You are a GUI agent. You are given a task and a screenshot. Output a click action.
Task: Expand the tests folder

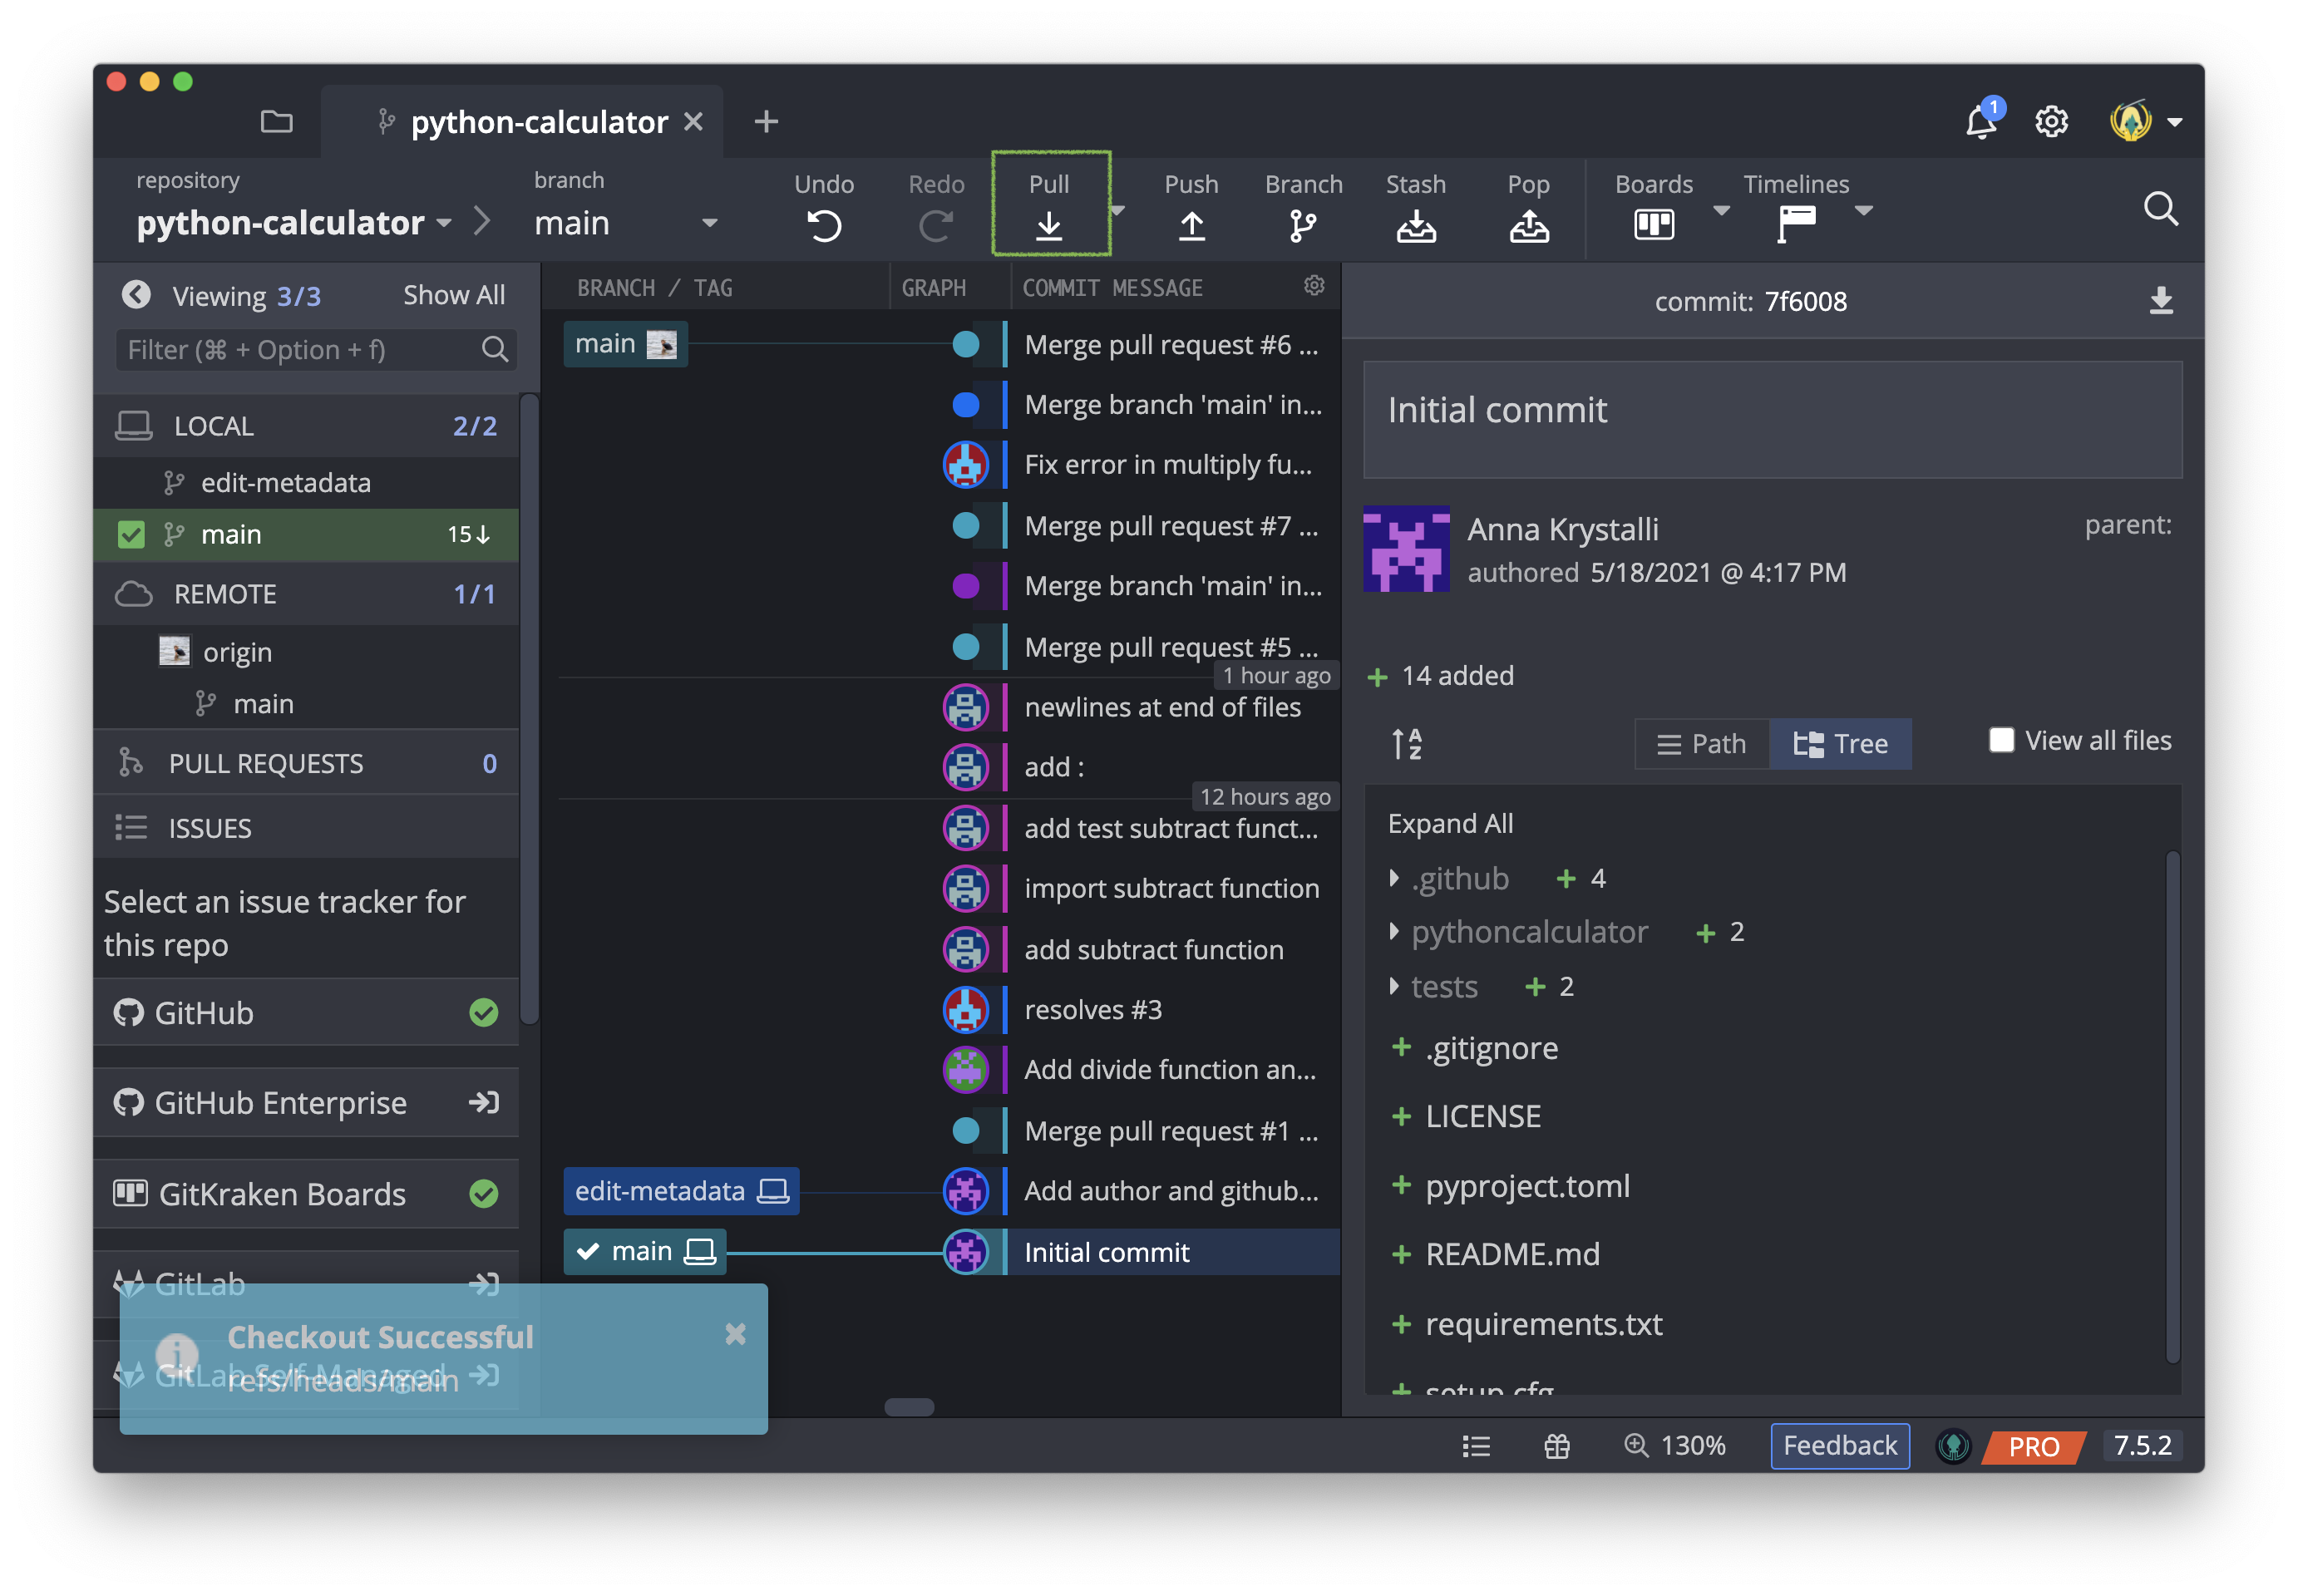click(x=1393, y=986)
